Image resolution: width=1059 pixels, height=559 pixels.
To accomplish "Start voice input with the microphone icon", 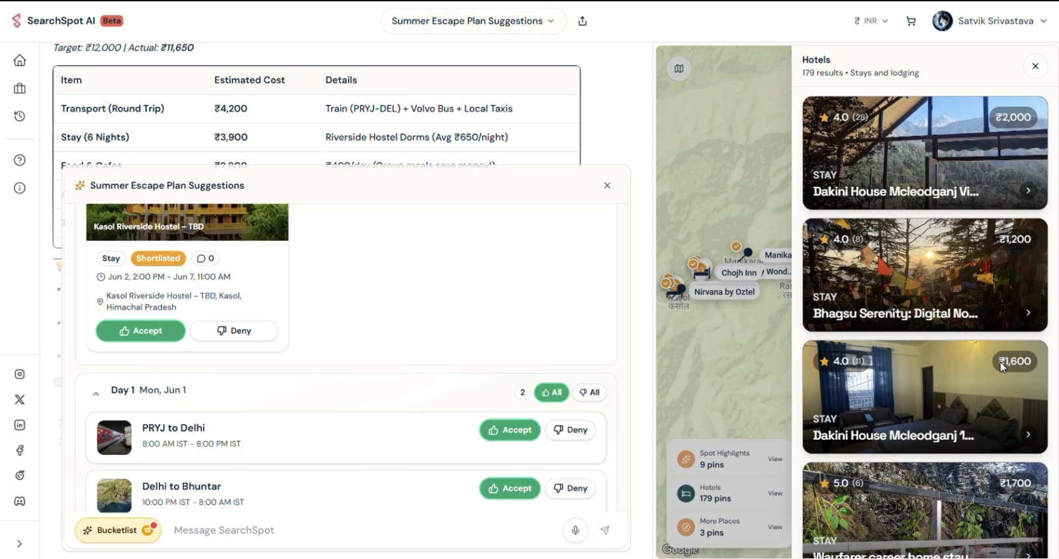I will coord(576,531).
